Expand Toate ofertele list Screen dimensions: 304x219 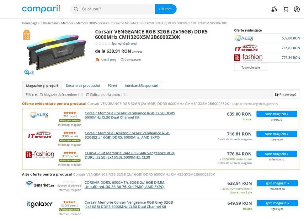(250, 67)
